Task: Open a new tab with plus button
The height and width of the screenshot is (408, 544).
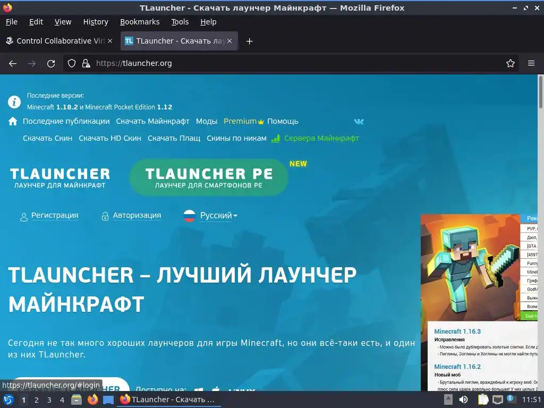Action: (x=249, y=41)
